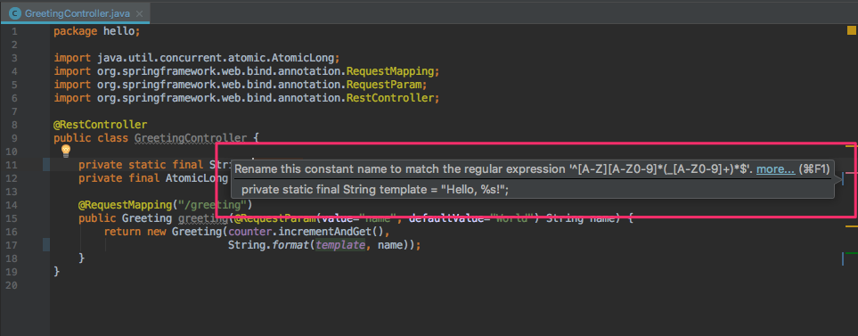Click the "template" argument on line 17
Screen dimensions: 858x336
coord(340,245)
